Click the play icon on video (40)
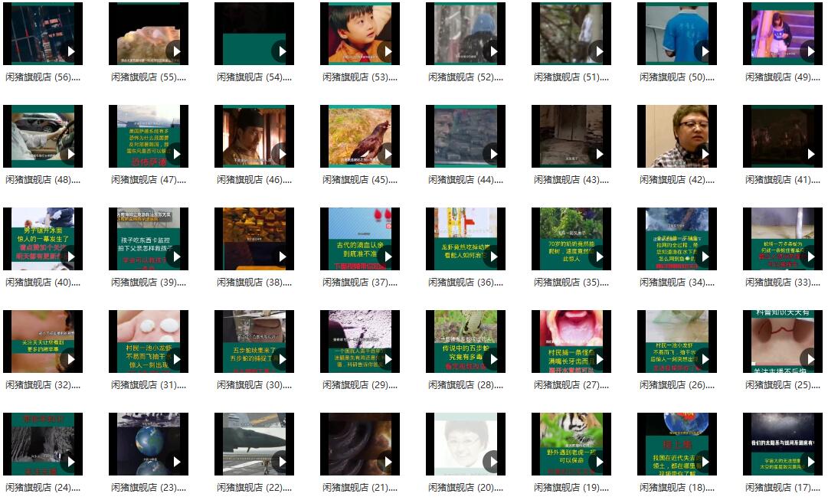The width and height of the screenshot is (828, 500). [x=70, y=257]
